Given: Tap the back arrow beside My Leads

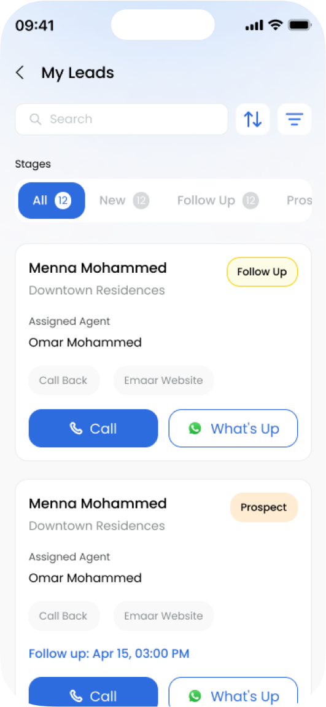Looking at the screenshot, I should (20, 72).
